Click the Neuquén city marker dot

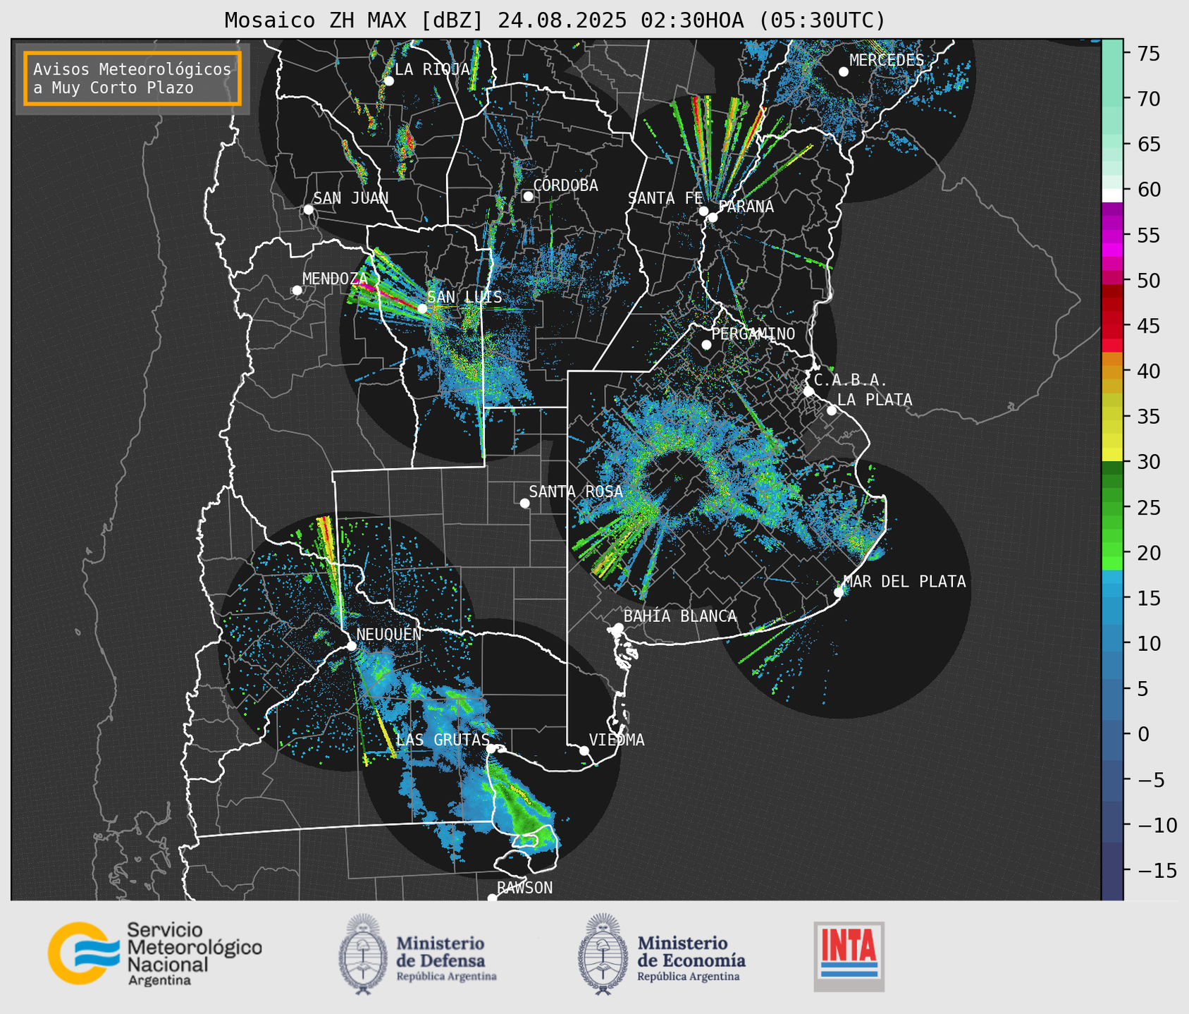351,646
